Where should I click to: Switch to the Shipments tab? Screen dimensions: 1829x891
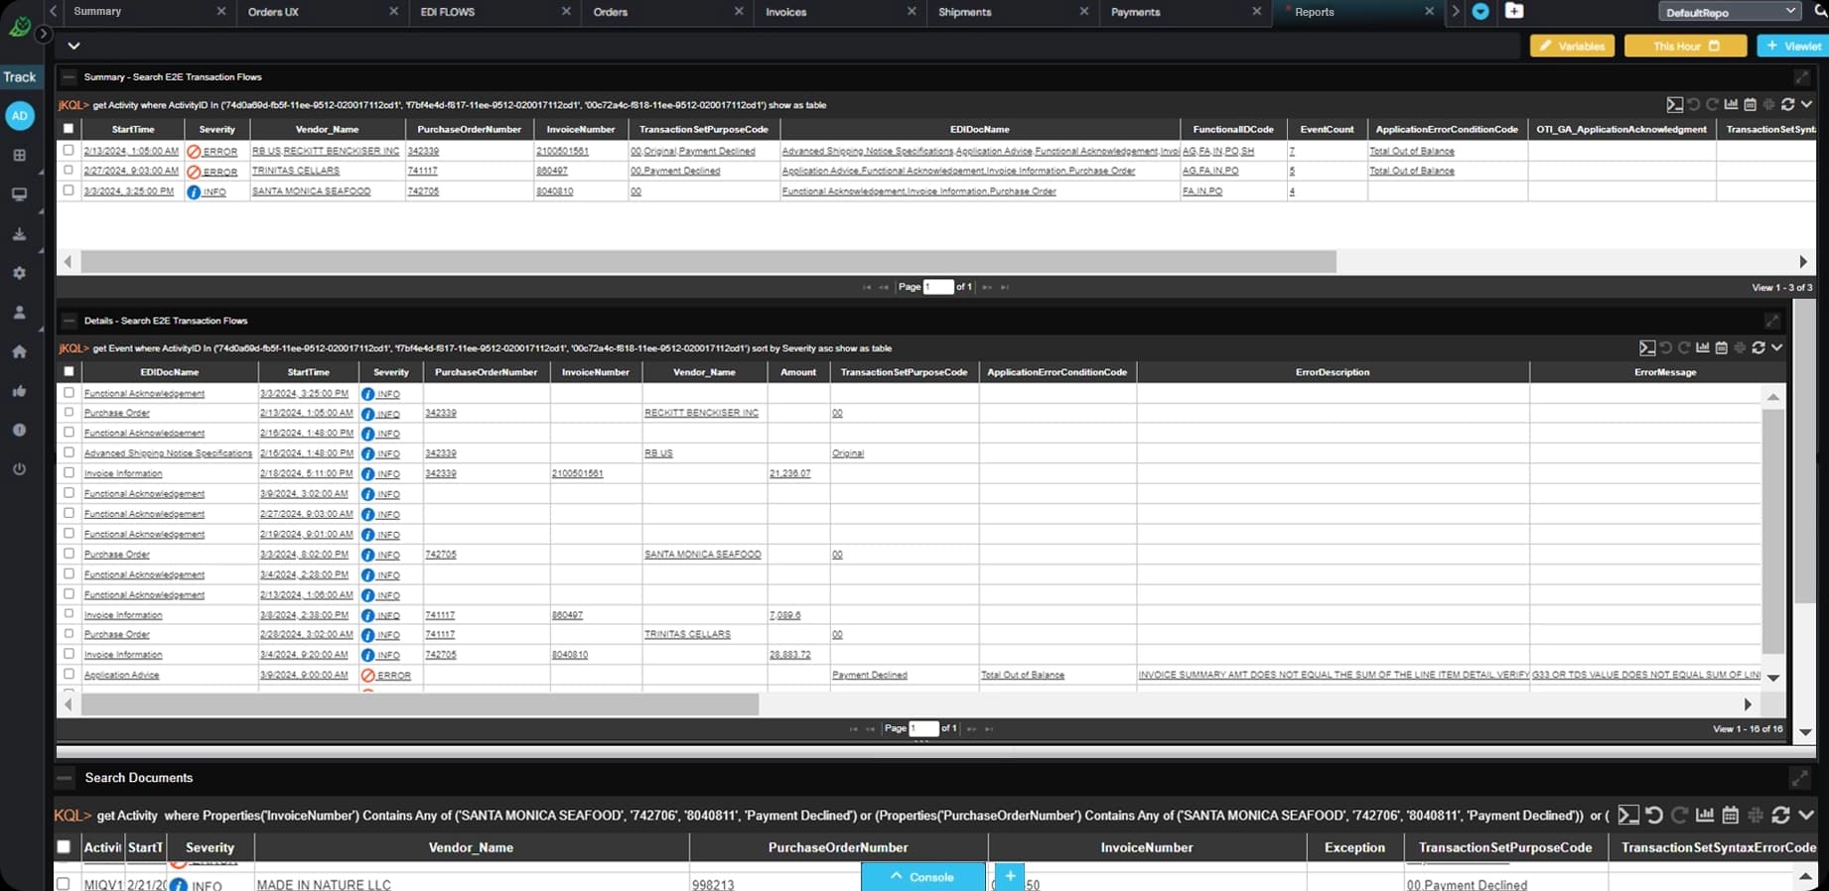coord(965,12)
